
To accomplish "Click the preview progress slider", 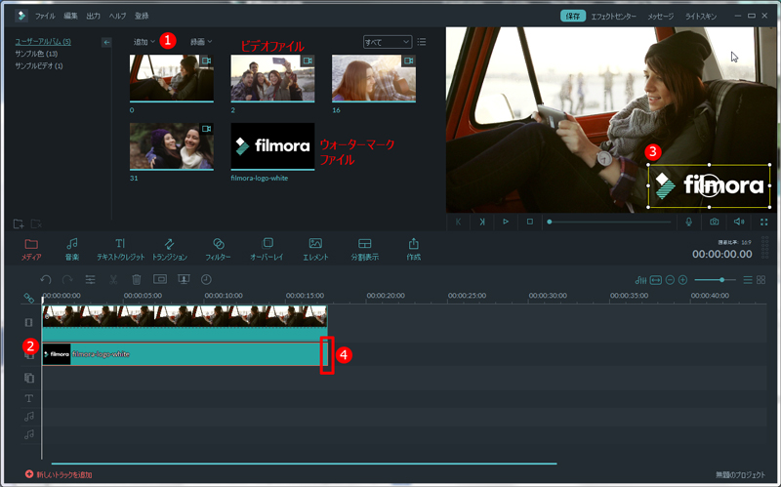I will (x=610, y=223).
